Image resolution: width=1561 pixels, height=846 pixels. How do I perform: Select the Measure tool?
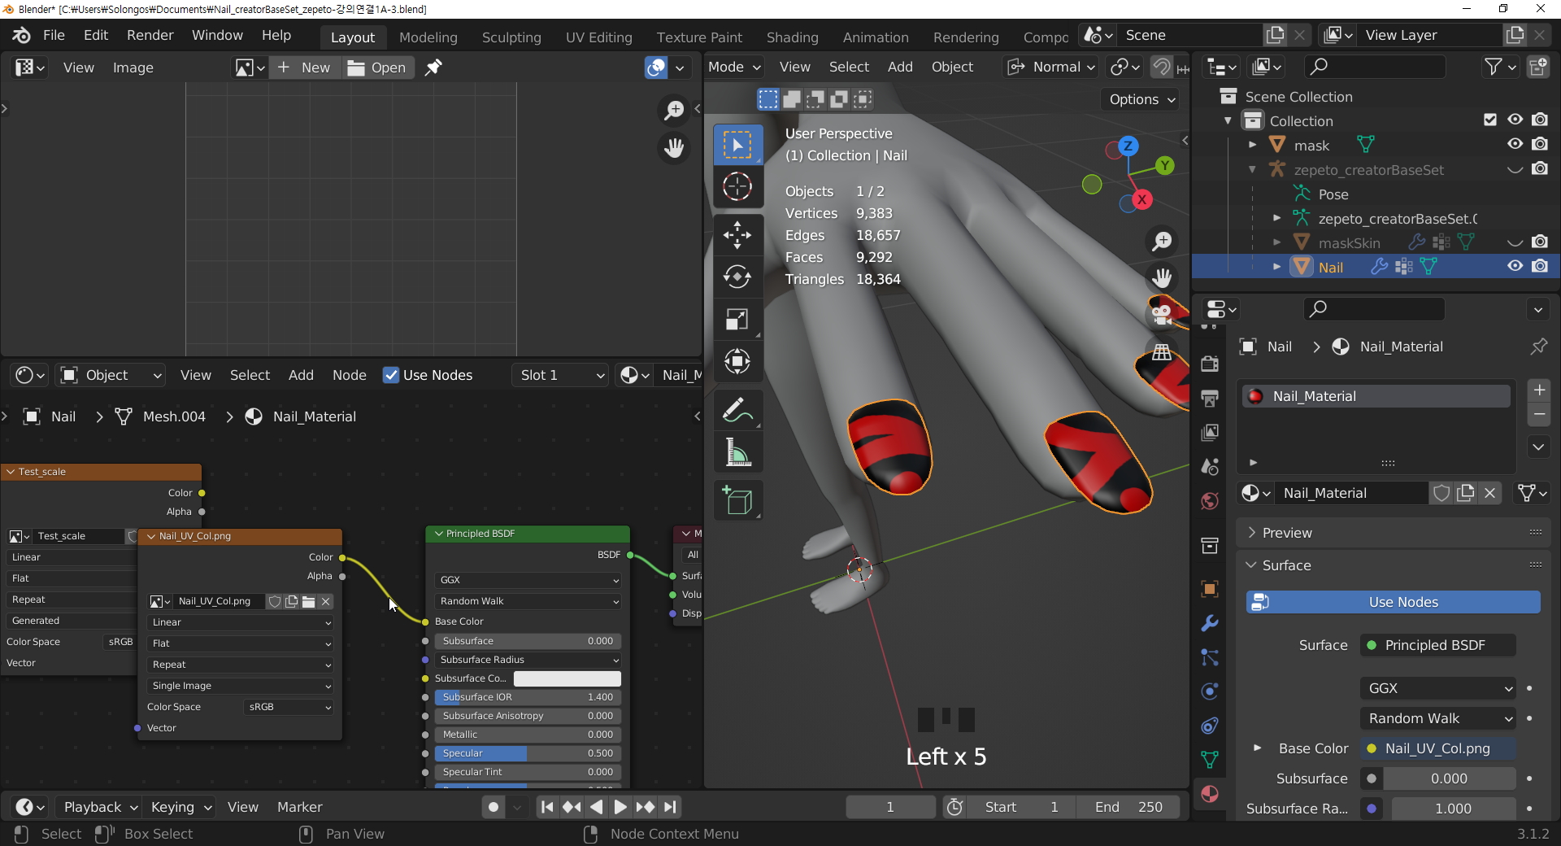click(737, 452)
